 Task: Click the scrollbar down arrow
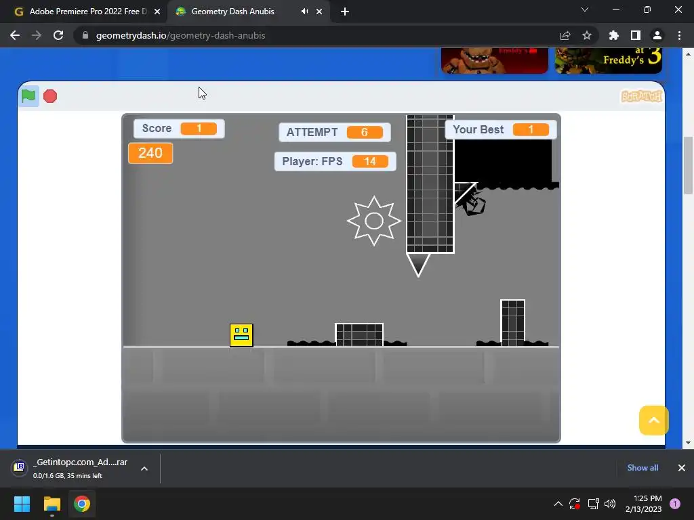[x=689, y=443]
